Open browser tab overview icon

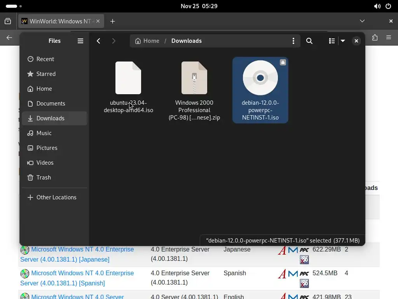point(8,21)
